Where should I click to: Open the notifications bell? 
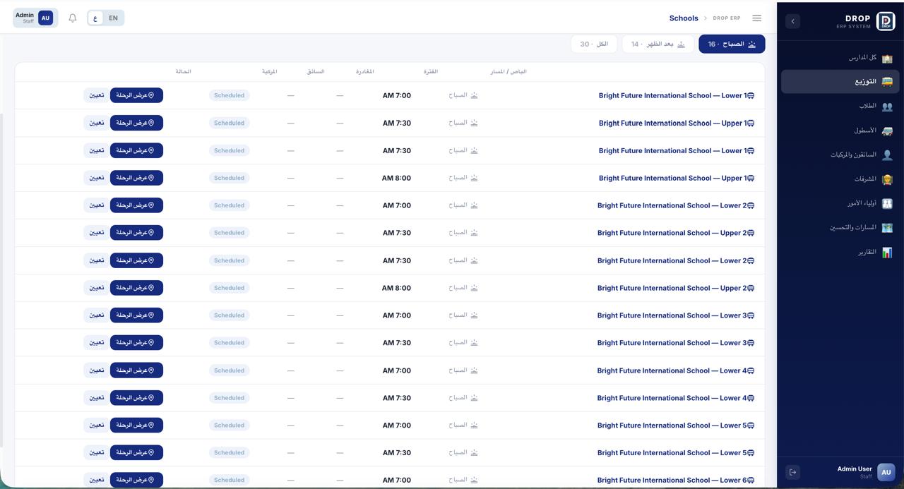click(x=72, y=18)
